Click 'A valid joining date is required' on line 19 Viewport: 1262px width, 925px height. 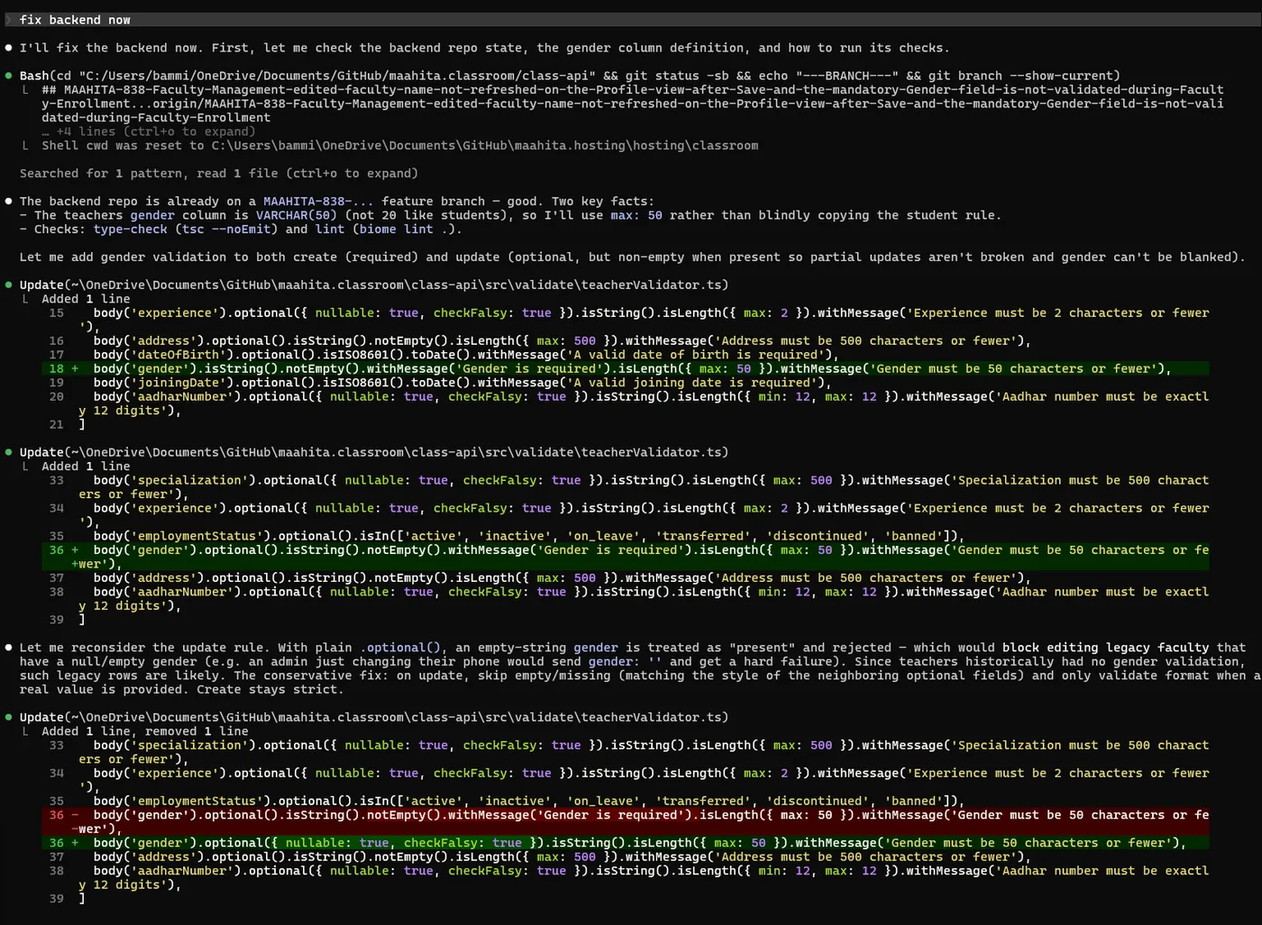tap(695, 383)
